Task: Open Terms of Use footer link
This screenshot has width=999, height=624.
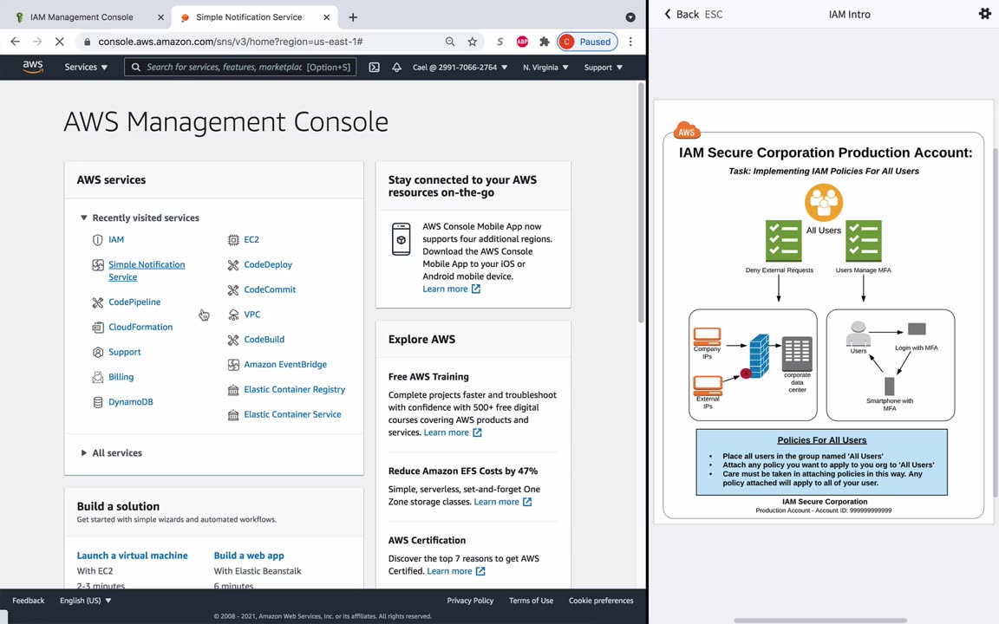Action: click(531, 601)
